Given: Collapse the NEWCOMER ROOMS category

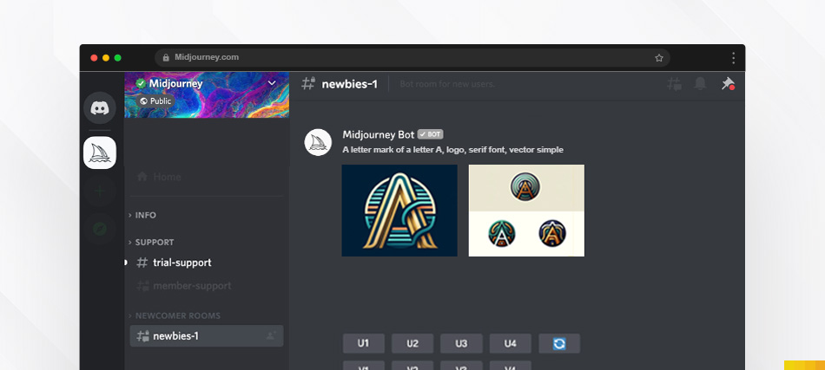Looking at the screenshot, I should click(x=175, y=316).
